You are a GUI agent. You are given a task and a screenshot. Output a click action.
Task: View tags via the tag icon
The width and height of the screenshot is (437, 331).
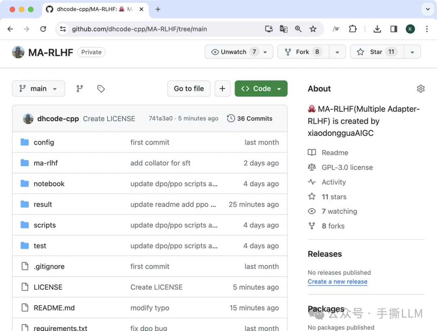click(x=101, y=89)
